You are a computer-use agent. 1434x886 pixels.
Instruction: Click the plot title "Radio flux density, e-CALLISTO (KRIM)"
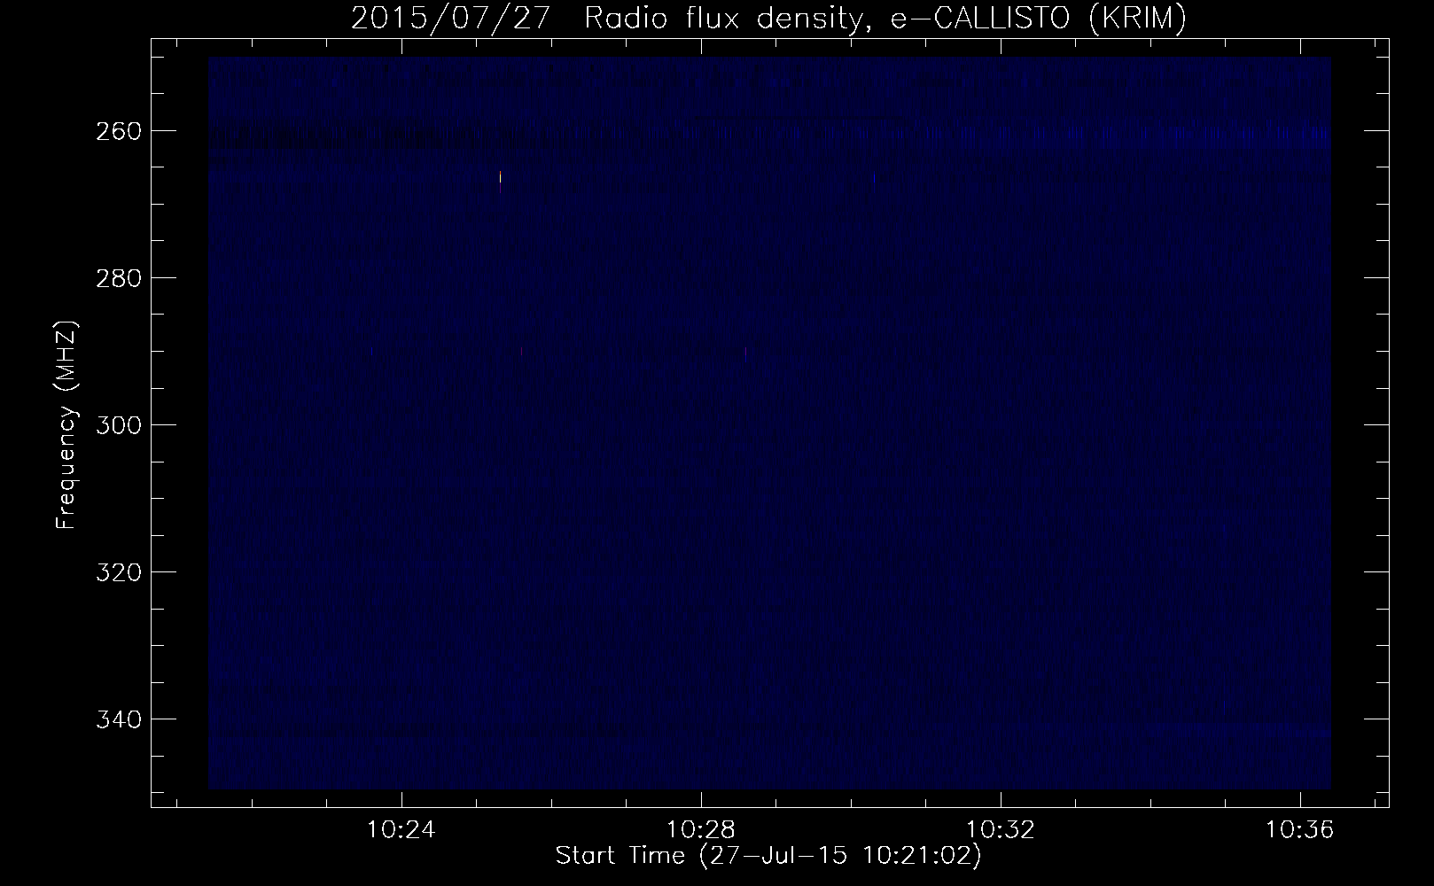point(885,19)
